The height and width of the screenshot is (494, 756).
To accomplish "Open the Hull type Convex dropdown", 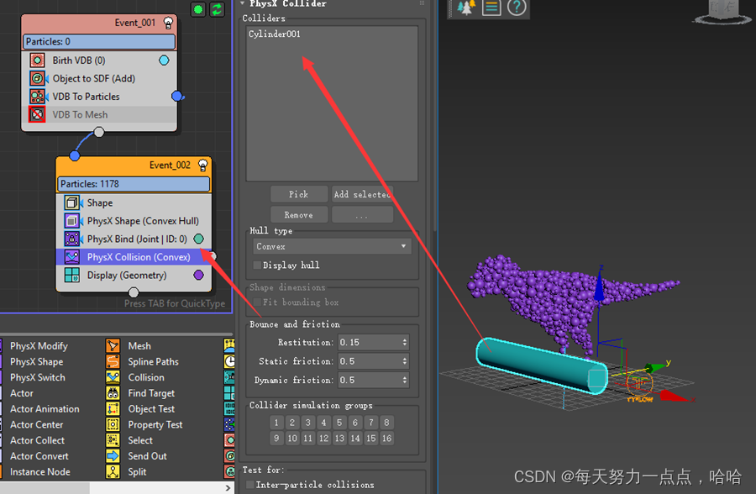I will (x=332, y=245).
